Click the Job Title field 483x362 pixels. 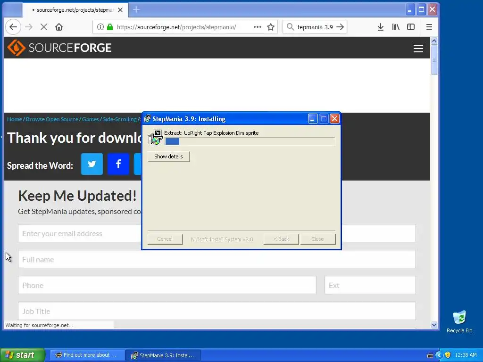(217, 311)
